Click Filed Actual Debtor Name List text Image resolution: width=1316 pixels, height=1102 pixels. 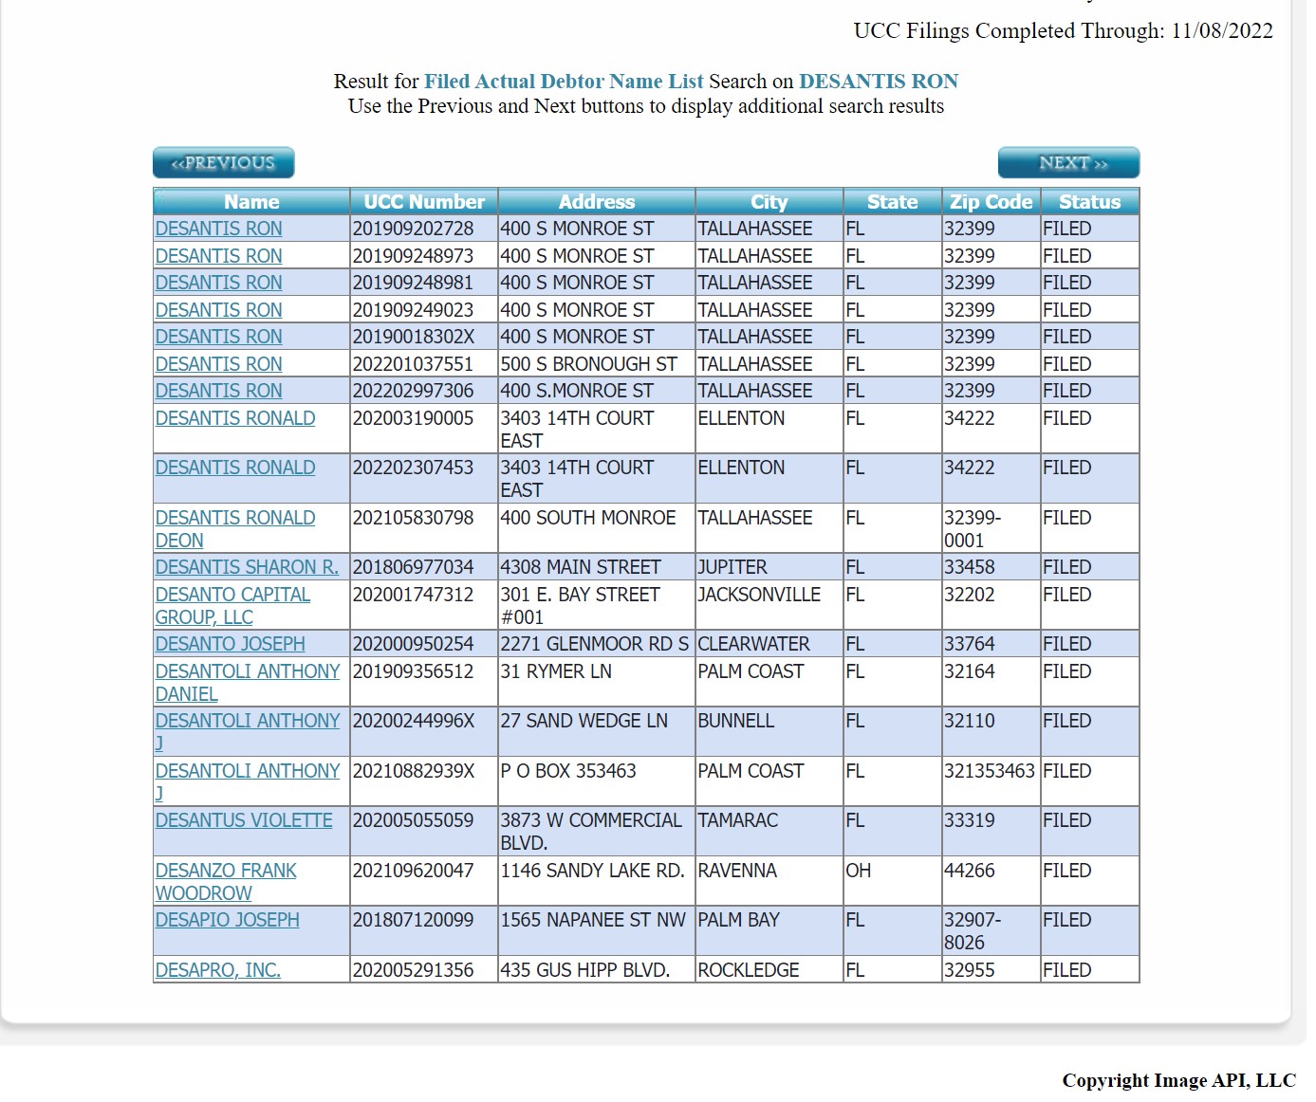[x=564, y=82]
